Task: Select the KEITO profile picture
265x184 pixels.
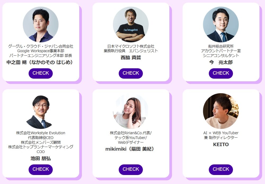Action: pos(221,111)
